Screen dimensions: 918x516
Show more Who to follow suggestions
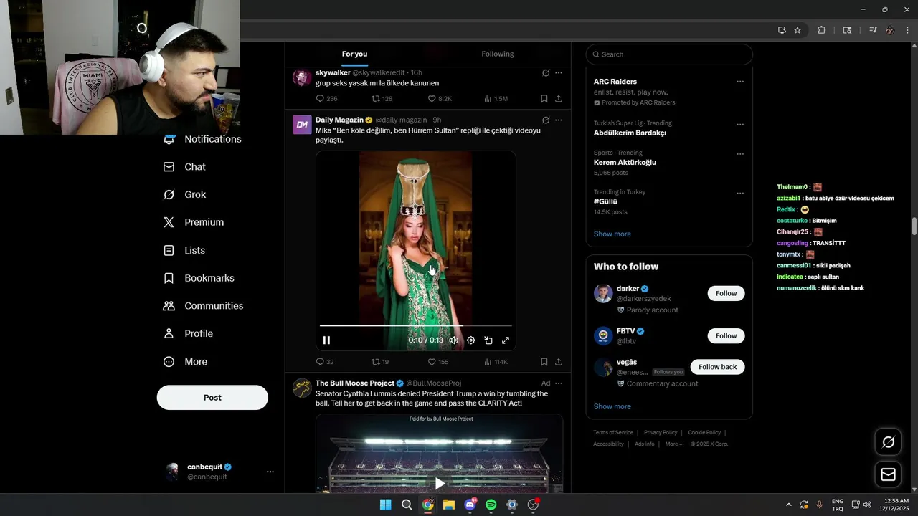pos(612,406)
